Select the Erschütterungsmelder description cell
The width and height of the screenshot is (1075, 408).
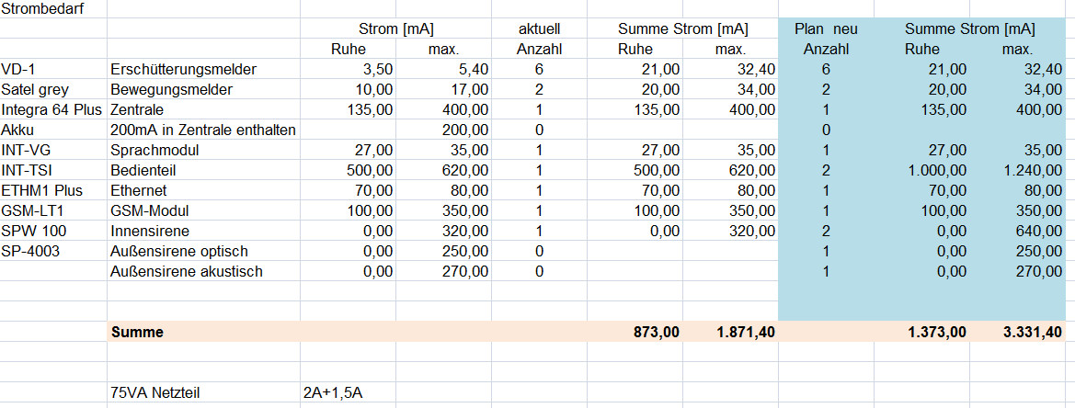[183, 69]
